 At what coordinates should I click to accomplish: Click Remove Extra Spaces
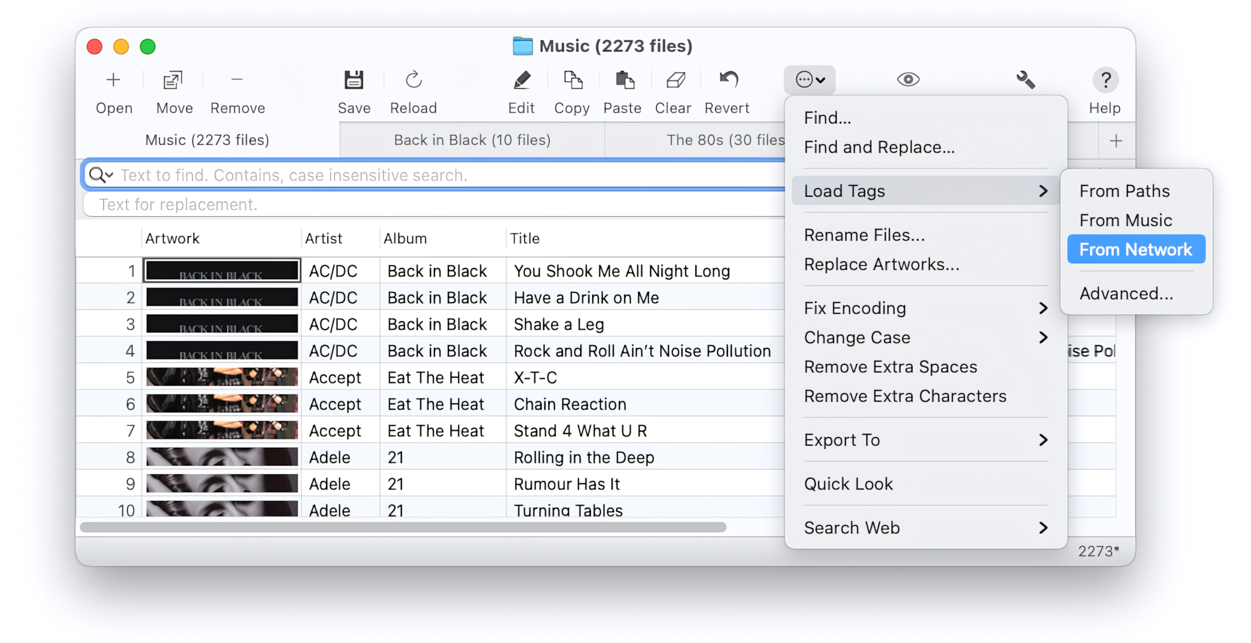point(891,367)
